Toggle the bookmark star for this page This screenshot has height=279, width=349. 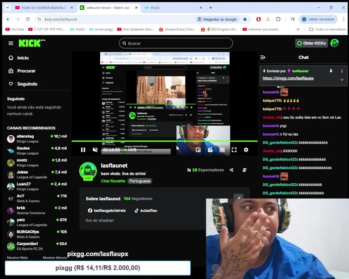click(245, 19)
